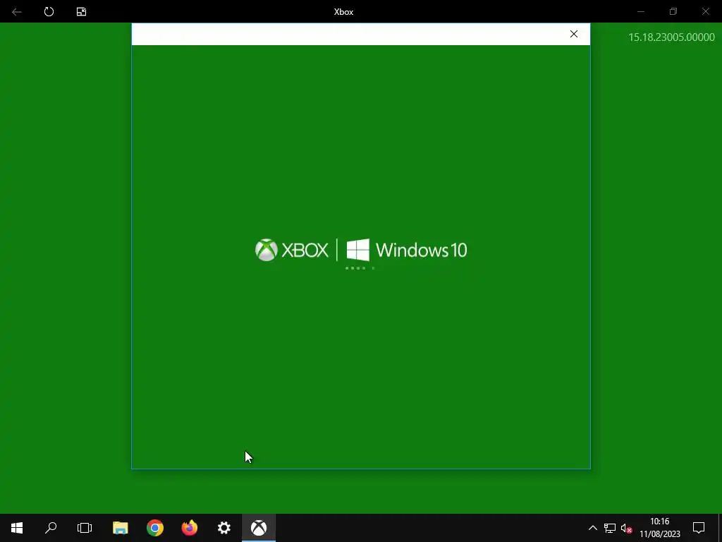Click the version number 15.18.23005.00000
722x542 pixels.
pos(671,37)
